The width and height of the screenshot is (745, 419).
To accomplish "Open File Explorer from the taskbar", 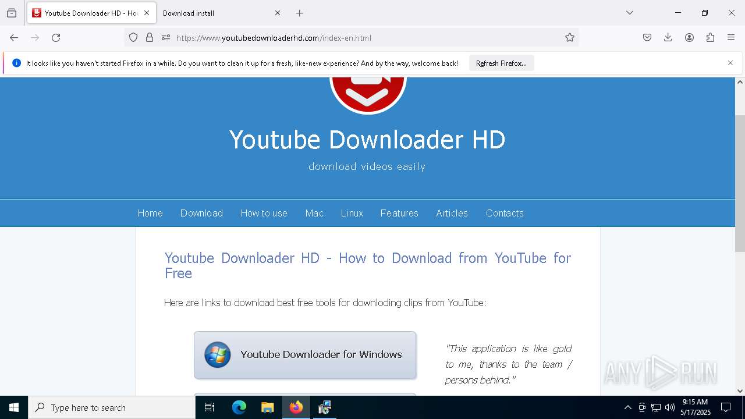I will click(x=268, y=407).
